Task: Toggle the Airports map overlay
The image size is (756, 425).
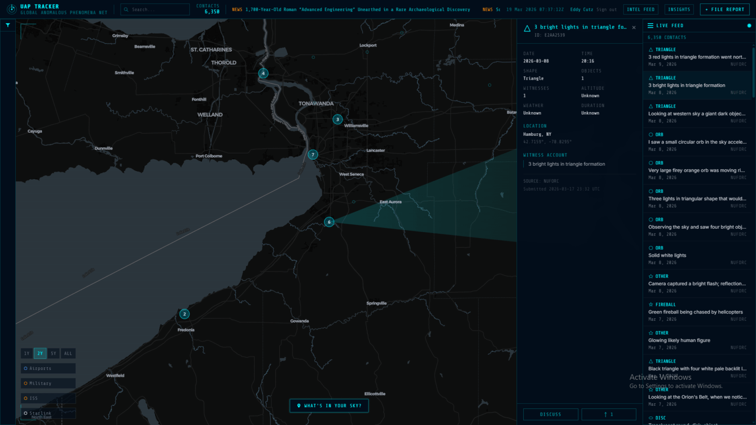Action: (48, 368)
